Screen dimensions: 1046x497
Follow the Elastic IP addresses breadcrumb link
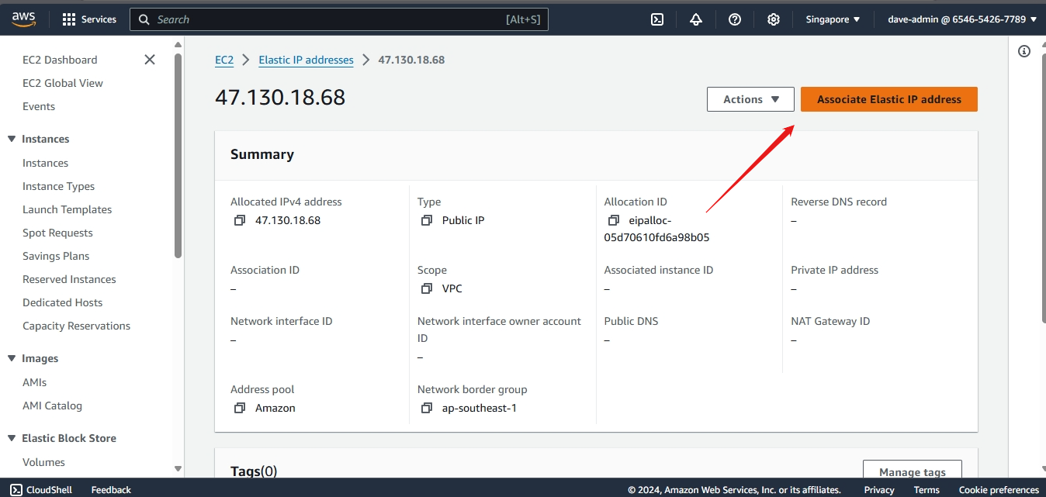coord(306,60)
